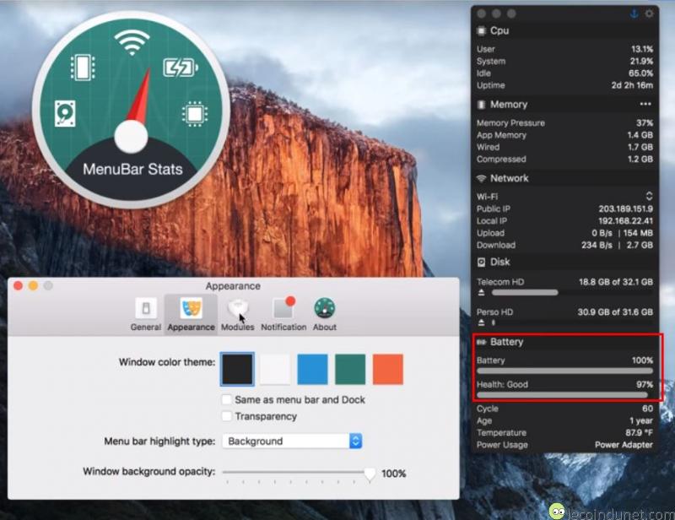Screen dimensions: 675x520
Task: Select the Appearance preferences tab
Action: click(x=192, y=315)
